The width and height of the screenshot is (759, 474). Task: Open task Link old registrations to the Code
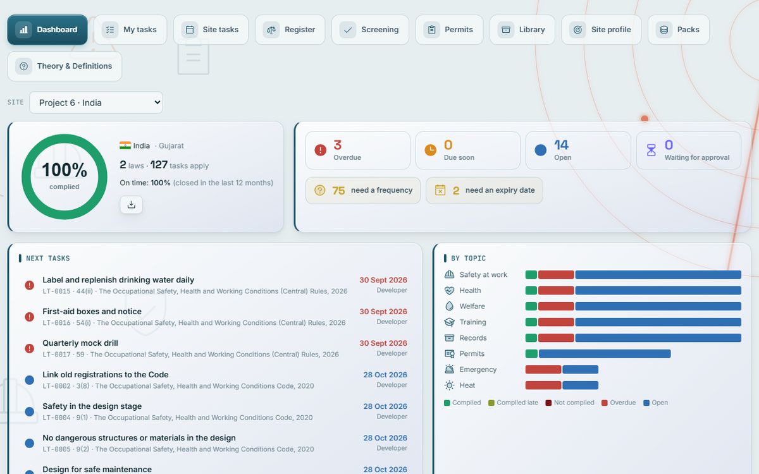[215, 380]
